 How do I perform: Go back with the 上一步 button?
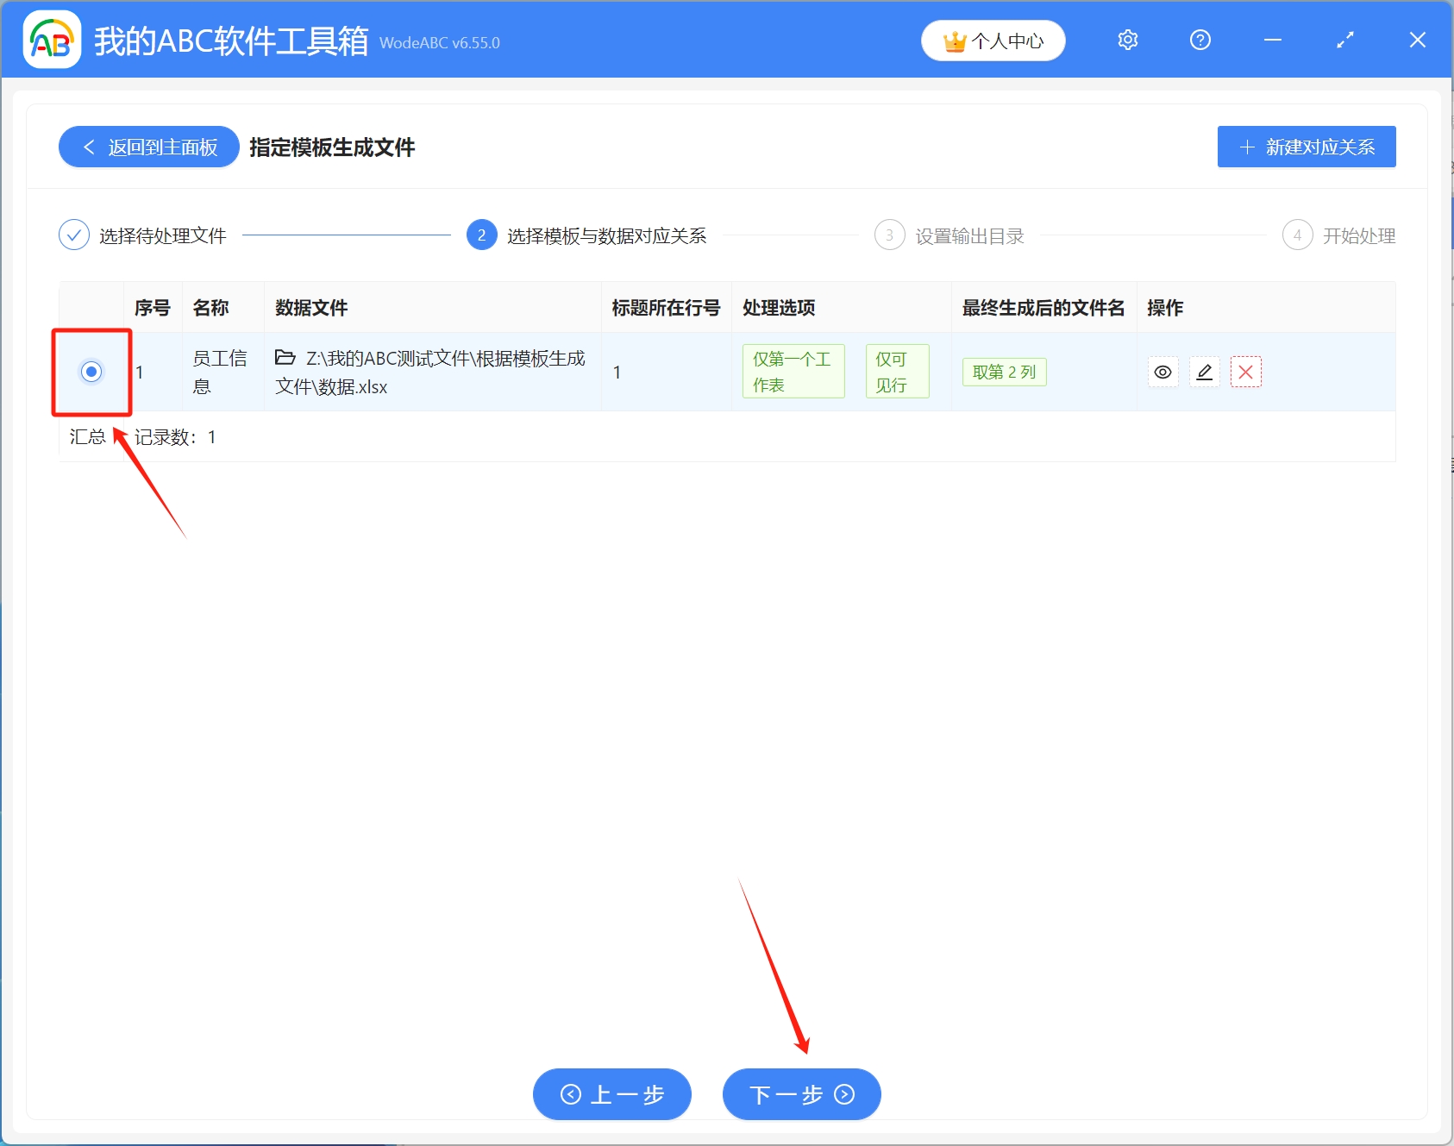click(612, 1093)
